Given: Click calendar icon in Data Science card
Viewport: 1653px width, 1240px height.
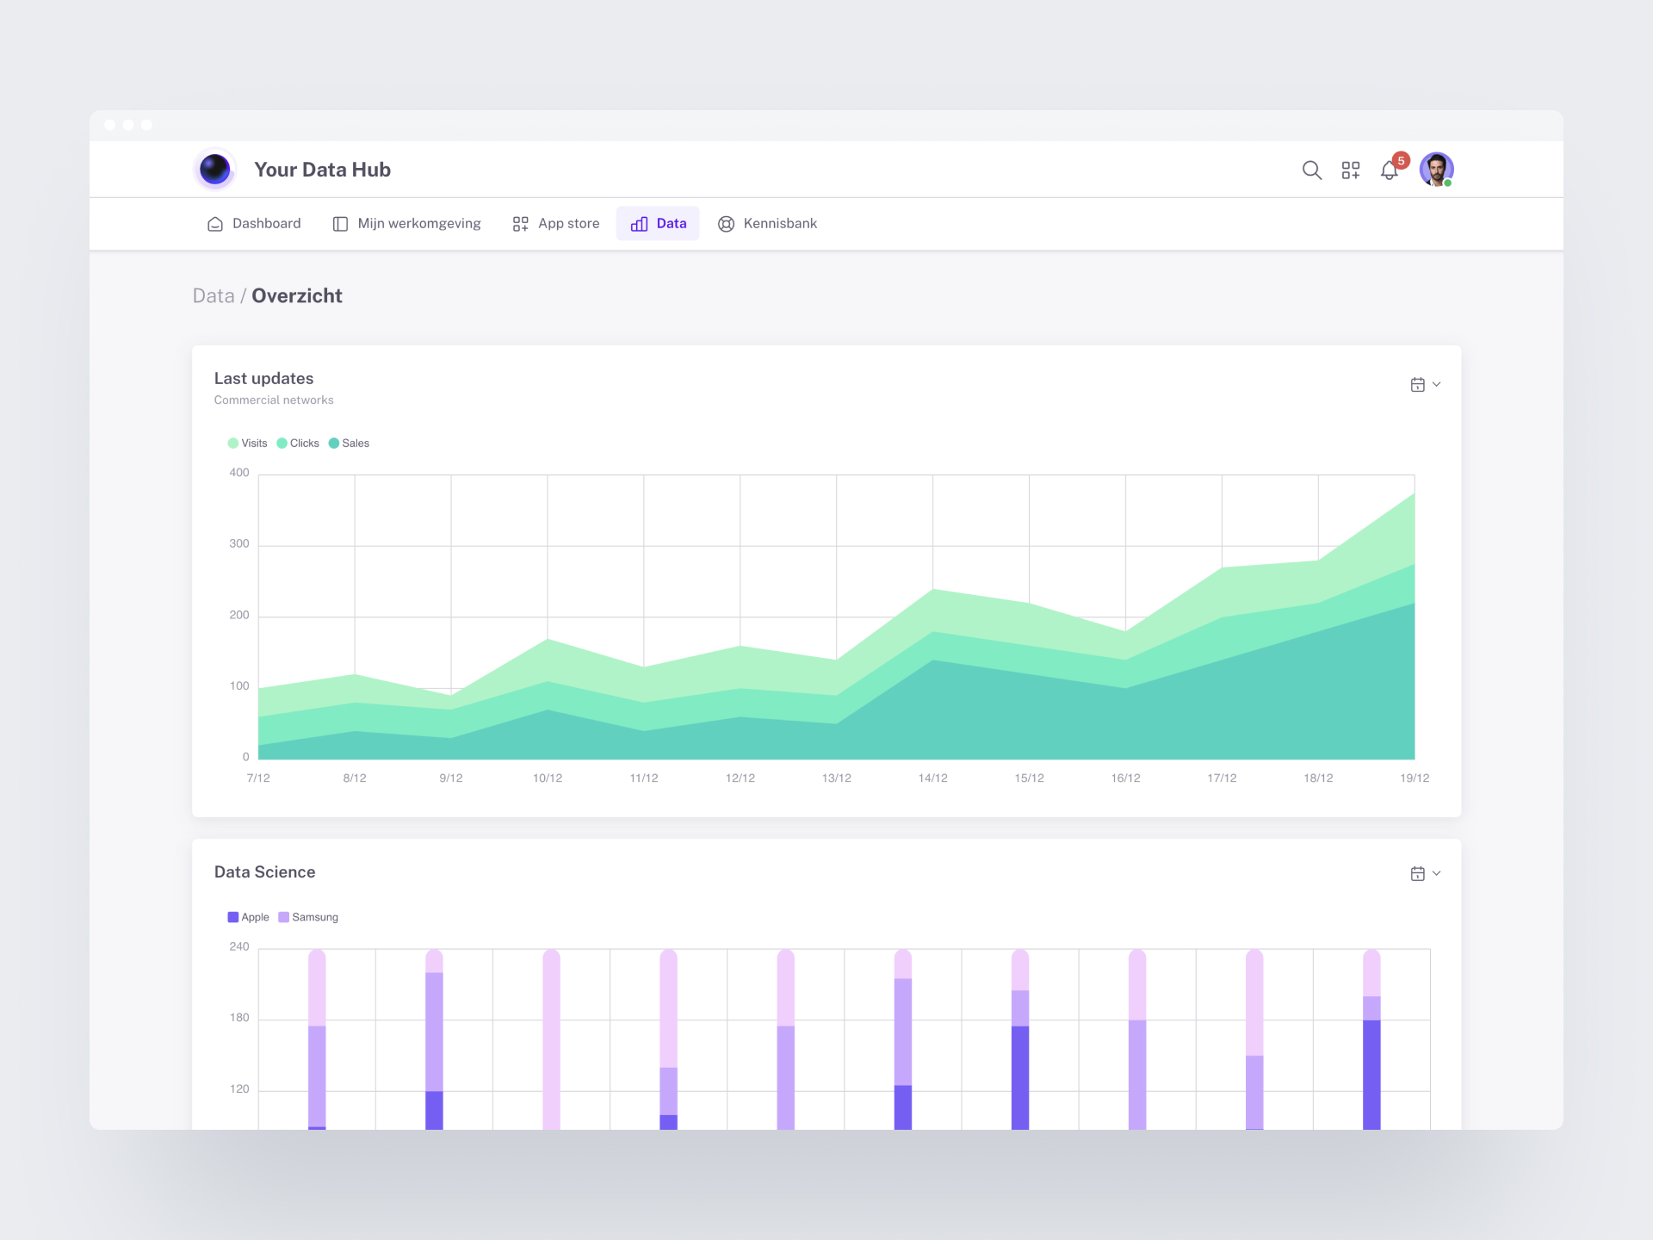Looking at the screenshot, I should coord(1417,874).
